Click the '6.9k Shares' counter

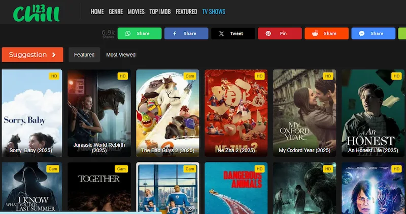(108, 34)
